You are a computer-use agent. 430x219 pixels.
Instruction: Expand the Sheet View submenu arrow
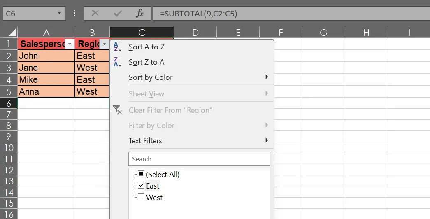267,93
